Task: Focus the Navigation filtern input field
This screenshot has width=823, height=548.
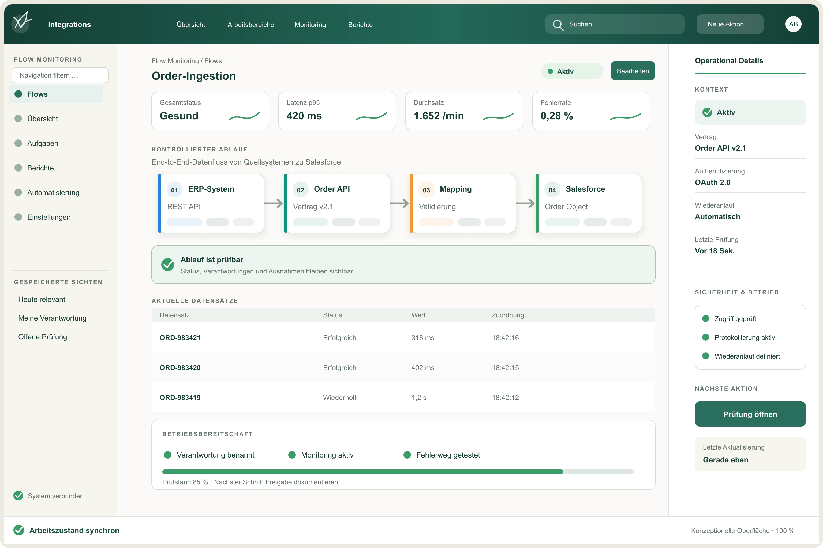Action: click(x=60, y=75)
